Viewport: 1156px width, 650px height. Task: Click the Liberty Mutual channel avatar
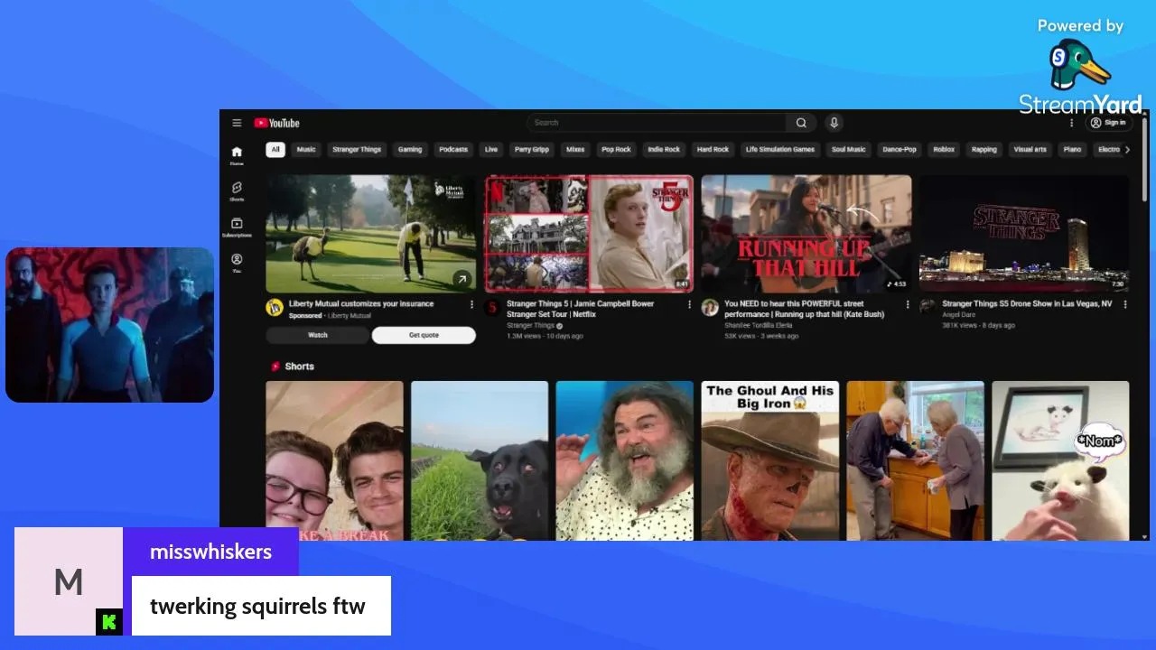point(275,308)
